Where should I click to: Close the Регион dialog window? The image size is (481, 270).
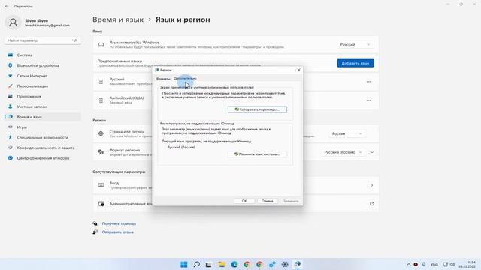click(x=299, y=70)
